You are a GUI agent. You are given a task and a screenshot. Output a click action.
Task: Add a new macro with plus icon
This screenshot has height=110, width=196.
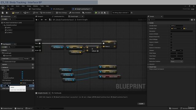(33, 64)
